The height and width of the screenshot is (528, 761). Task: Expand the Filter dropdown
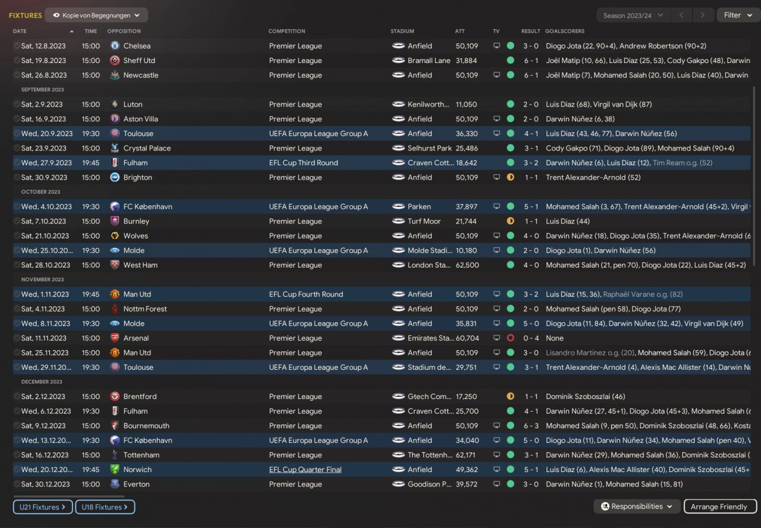click(x=738, y=15)
